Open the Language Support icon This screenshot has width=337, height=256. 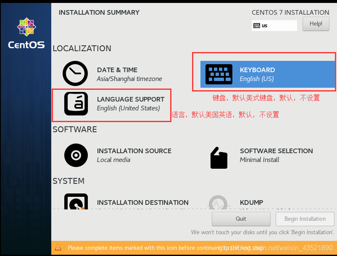pos(76,104)
